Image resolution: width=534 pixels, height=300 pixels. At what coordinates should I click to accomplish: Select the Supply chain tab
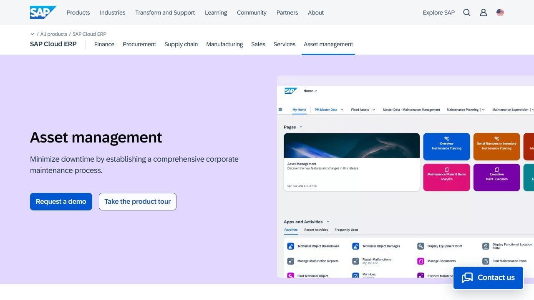tap(181, 44)
